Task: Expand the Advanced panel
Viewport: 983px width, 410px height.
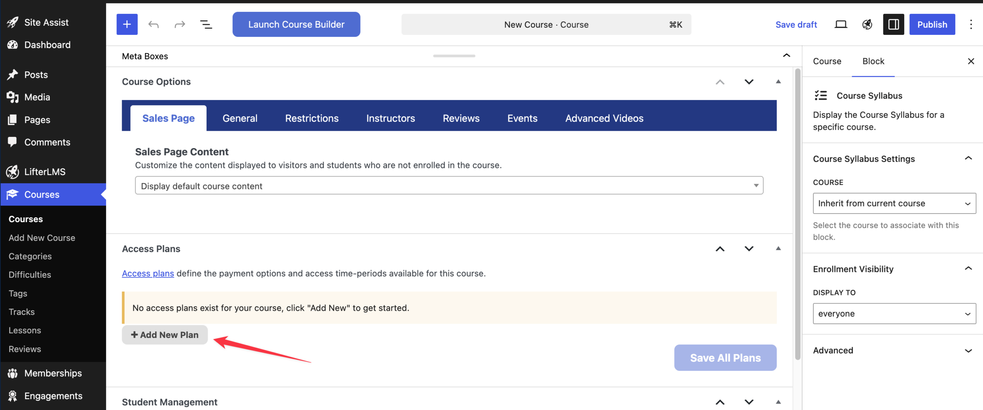Action: 968,351
